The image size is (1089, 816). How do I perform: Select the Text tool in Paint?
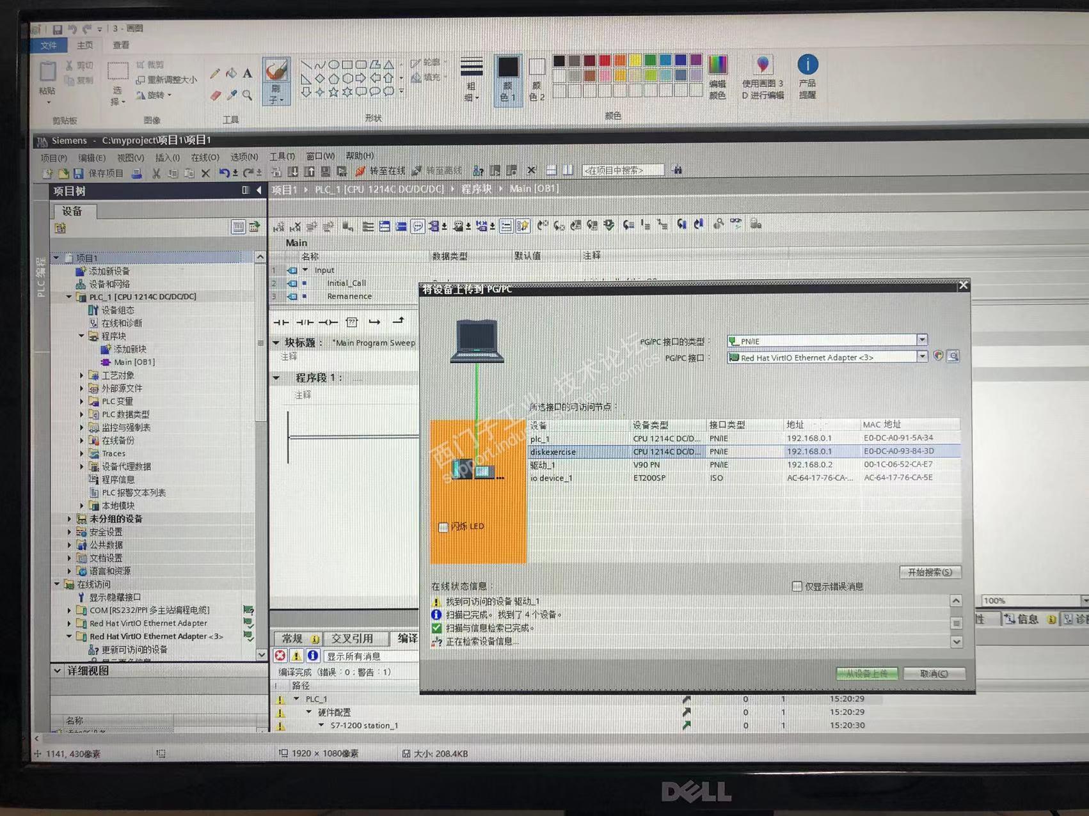tap(247, 74)
